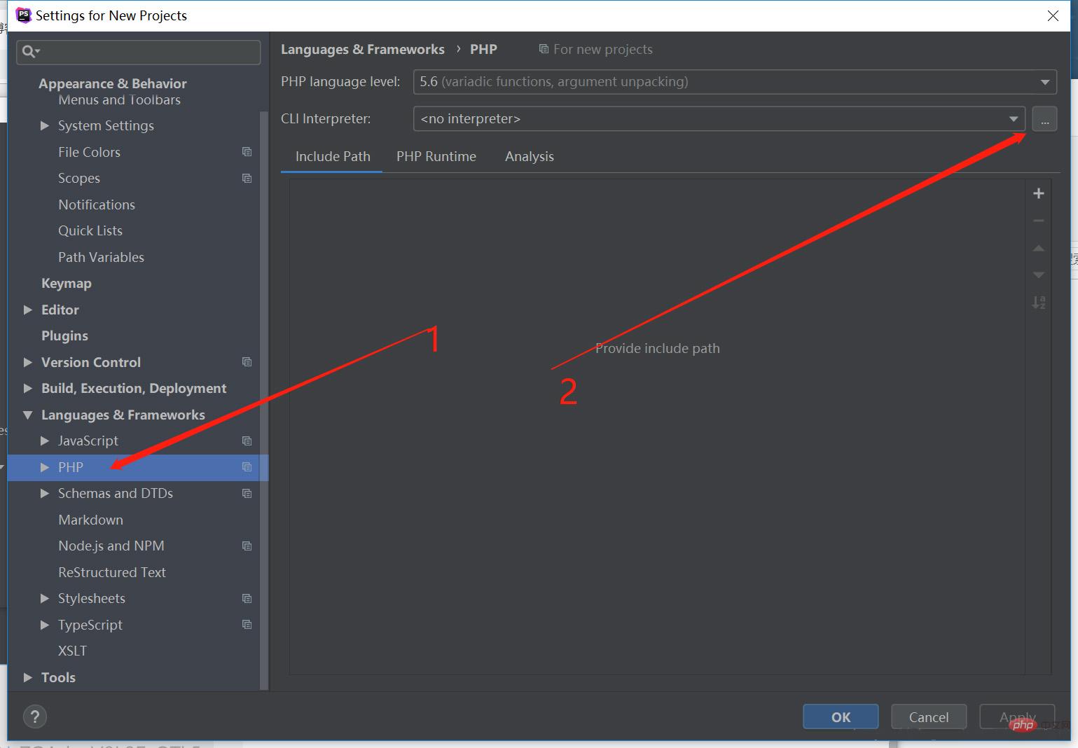Open Path Variables settings
The height and width of the screenshot is (748, 1078).
coord(101,257)
